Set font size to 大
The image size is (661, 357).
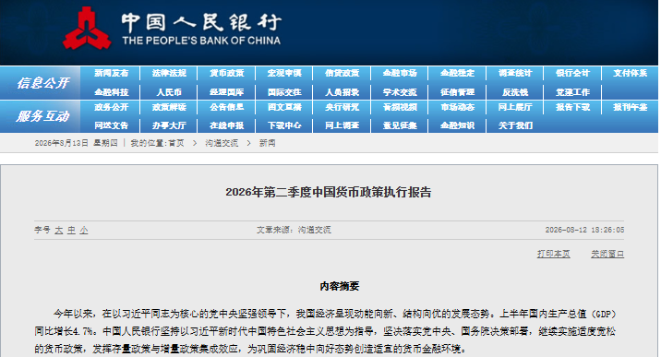pos(58,230)
